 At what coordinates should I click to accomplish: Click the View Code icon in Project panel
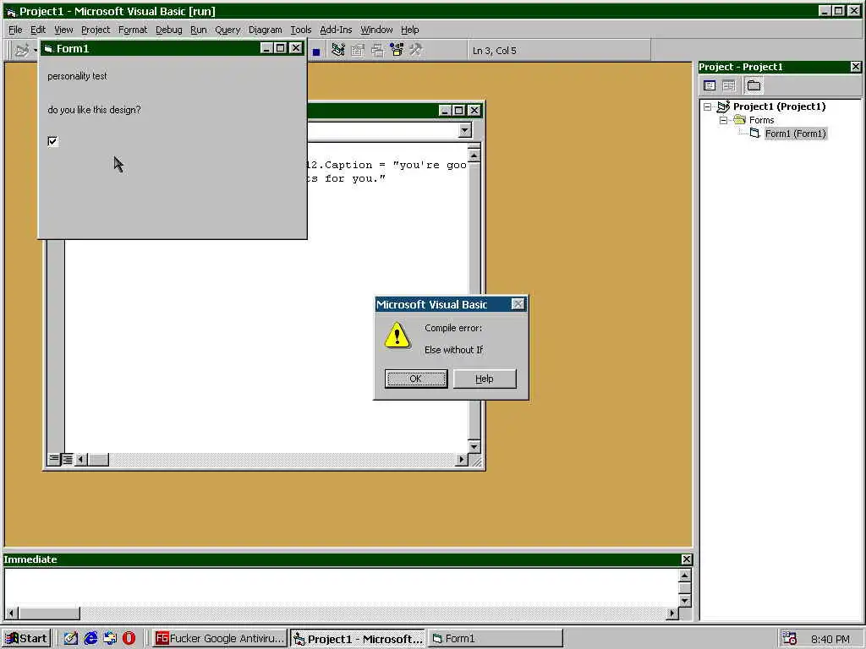[710, 85]
